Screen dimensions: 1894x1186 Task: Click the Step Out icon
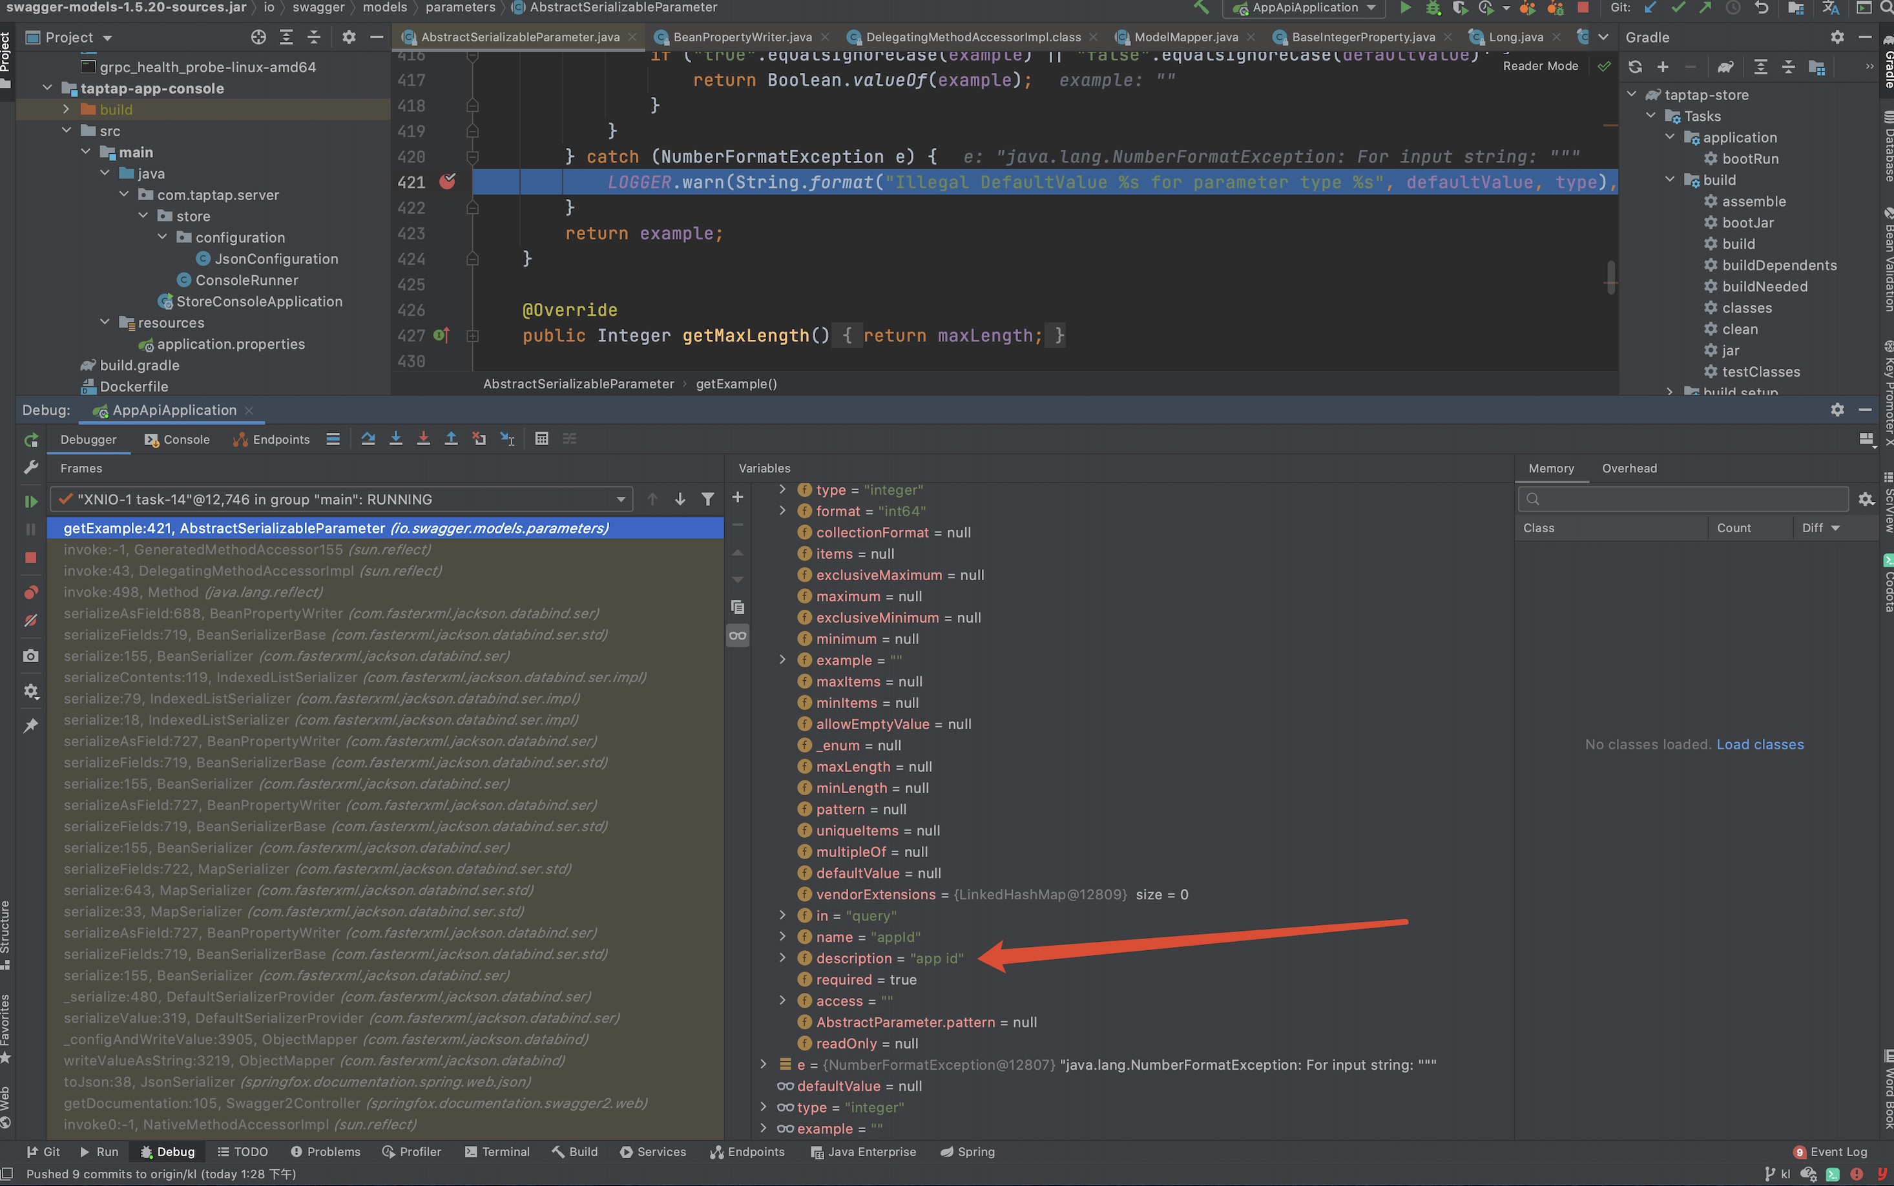click(451, 439)
